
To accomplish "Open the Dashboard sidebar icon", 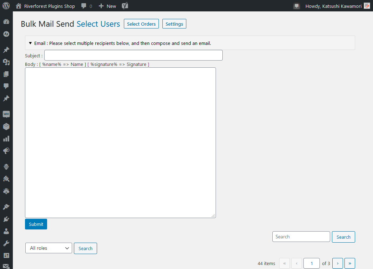I will tap(6, 22).
